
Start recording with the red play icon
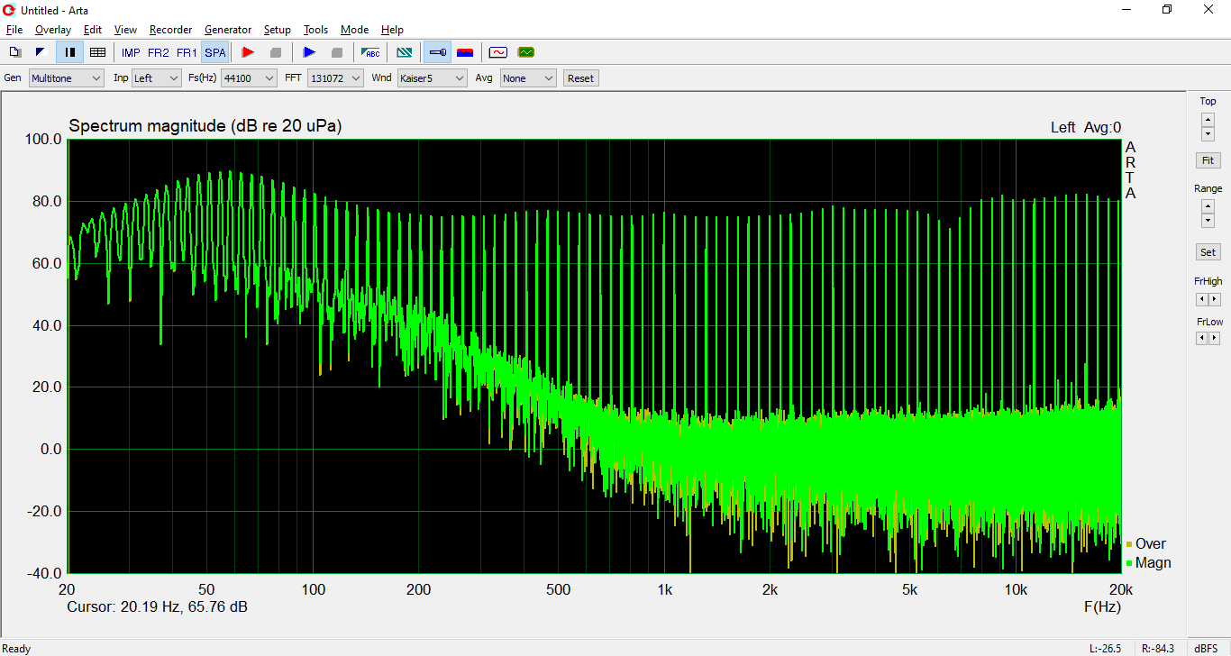[248, 52]
